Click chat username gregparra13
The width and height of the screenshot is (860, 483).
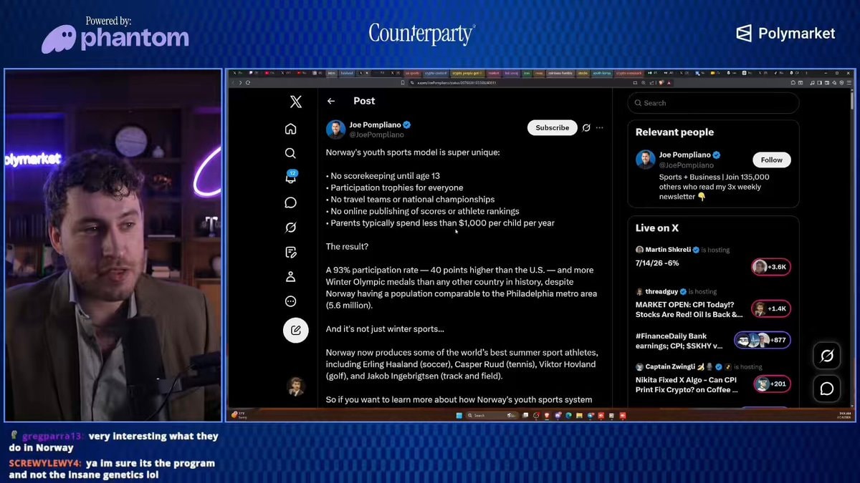(x=53, y=436)
